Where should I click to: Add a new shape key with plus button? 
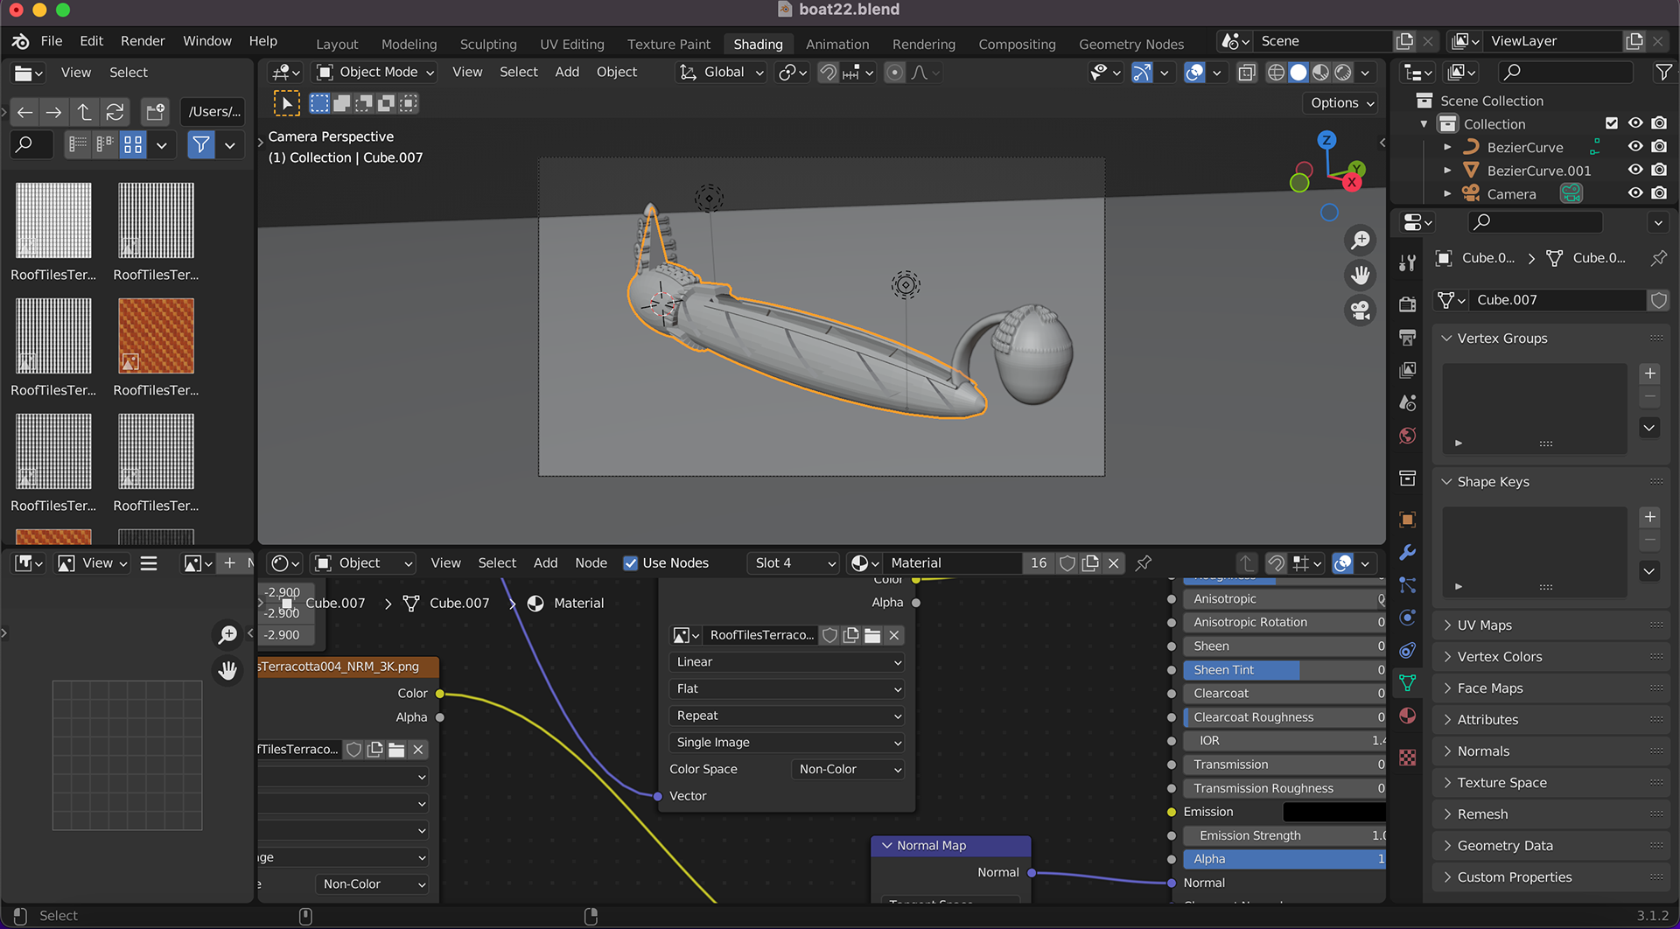coord(1649,517)
